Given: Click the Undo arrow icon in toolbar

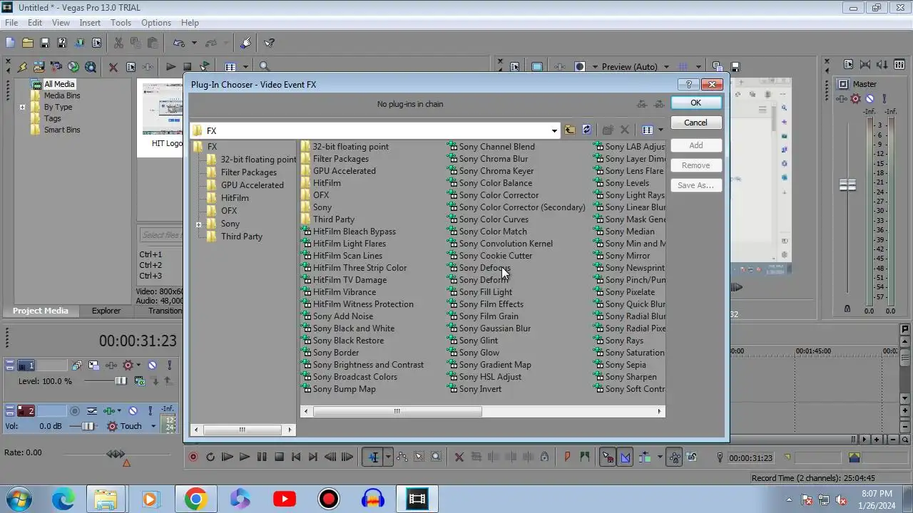Looking at the screenshot, I should point(178,43).
